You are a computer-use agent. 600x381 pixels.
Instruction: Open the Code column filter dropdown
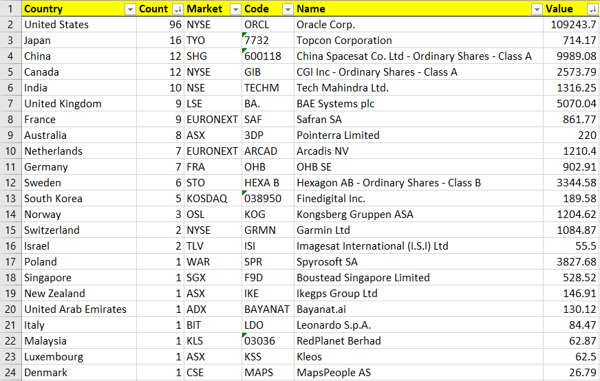(288, 10)
